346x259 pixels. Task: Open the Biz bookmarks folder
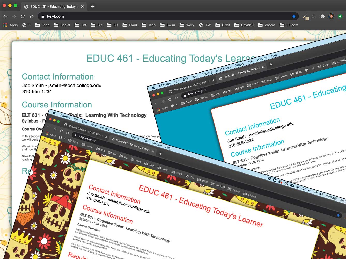(x=97, y=25)
